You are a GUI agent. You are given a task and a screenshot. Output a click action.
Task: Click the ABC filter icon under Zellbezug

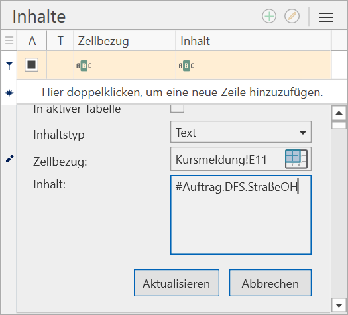pos(84,66)
